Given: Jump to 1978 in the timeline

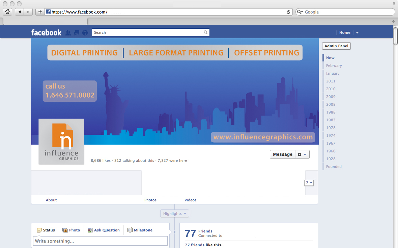Looking at the screenshot, I should tap(331, 128).
